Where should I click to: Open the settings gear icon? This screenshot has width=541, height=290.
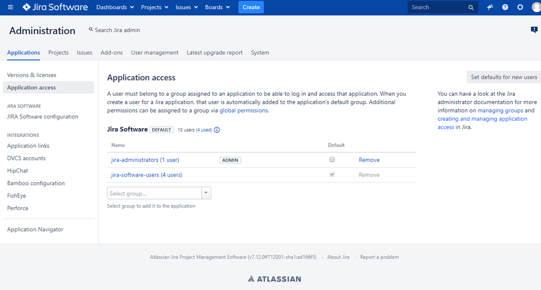pos(520,7)
